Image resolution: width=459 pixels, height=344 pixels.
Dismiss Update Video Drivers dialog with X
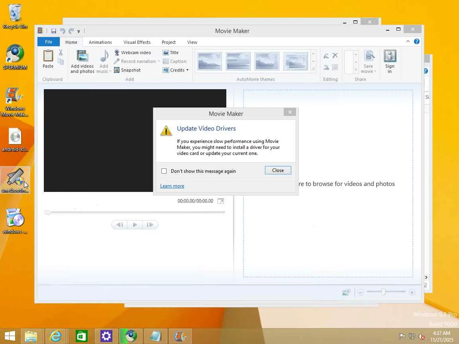[x=290, y=112]
